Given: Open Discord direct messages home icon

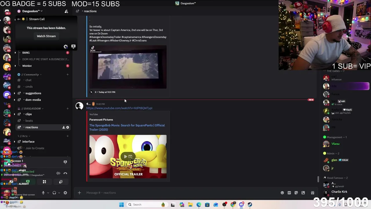Looking at the screenshot, I should [7, 11].
